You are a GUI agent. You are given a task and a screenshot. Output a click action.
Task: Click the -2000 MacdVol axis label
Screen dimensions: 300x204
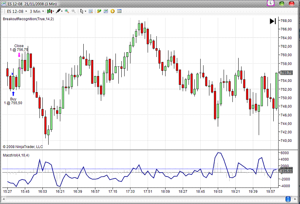(285, 179)
